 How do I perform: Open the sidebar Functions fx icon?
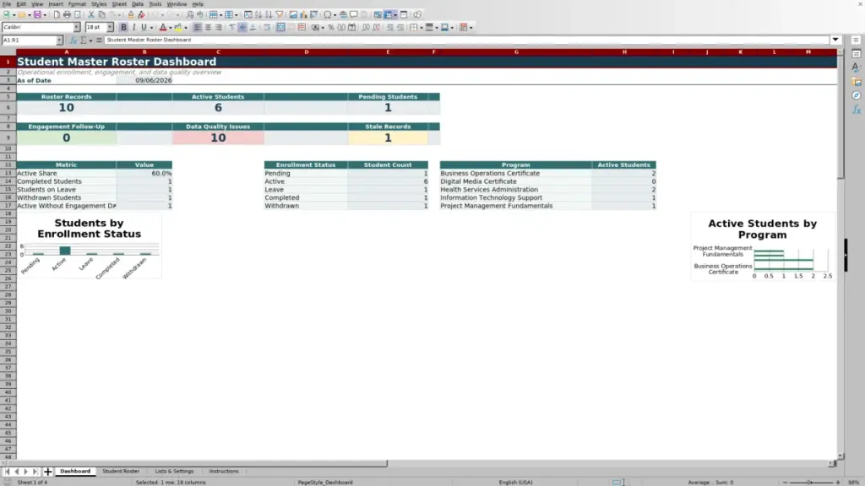tap(857, 110)
